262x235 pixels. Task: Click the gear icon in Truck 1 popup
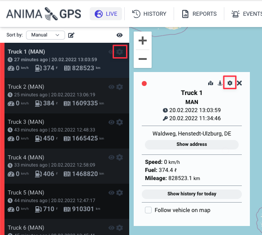point(230,83)
